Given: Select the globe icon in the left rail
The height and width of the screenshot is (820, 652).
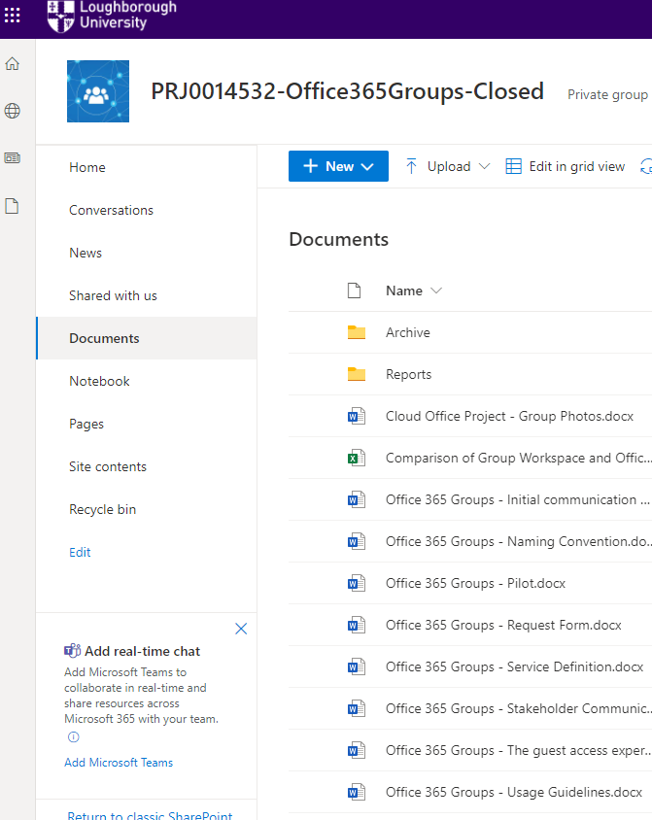Looking at the screenshot, I should (13, 110).
